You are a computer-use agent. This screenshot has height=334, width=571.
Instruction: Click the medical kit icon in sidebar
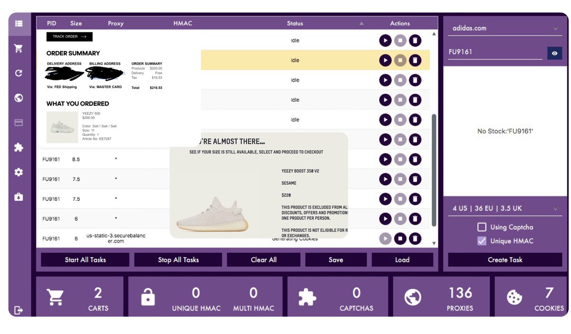[x=19, y=196]
